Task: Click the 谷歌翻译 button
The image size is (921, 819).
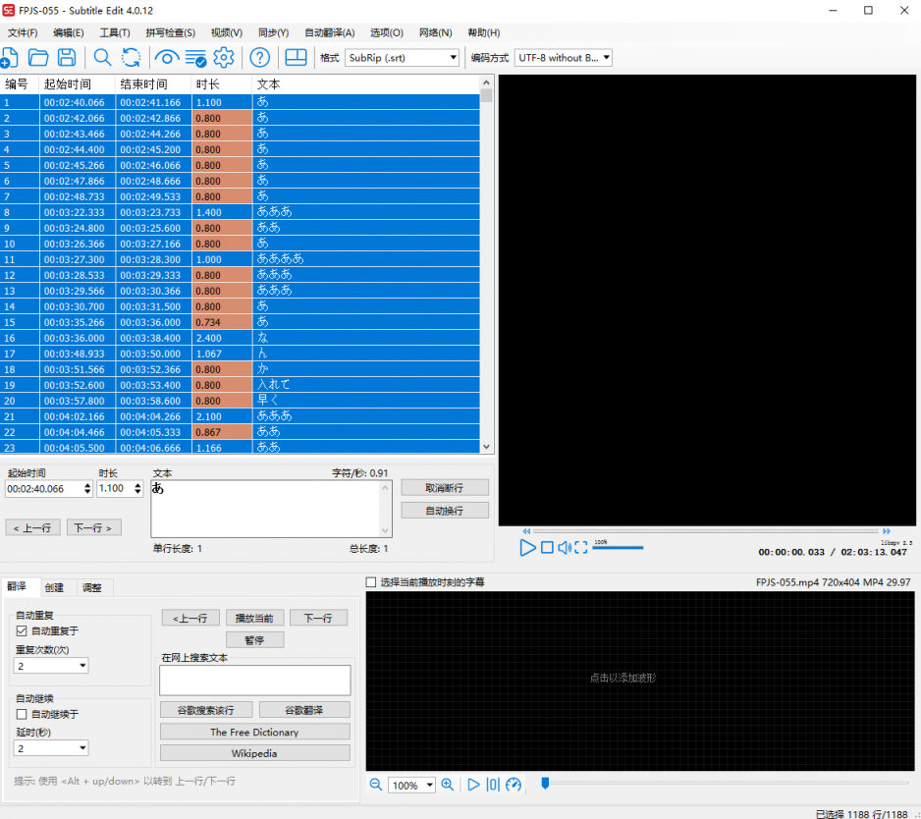Action: click(304, 710)
